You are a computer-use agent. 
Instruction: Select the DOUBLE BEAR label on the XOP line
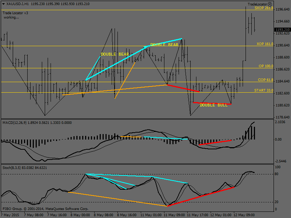(x=164, y=45)
